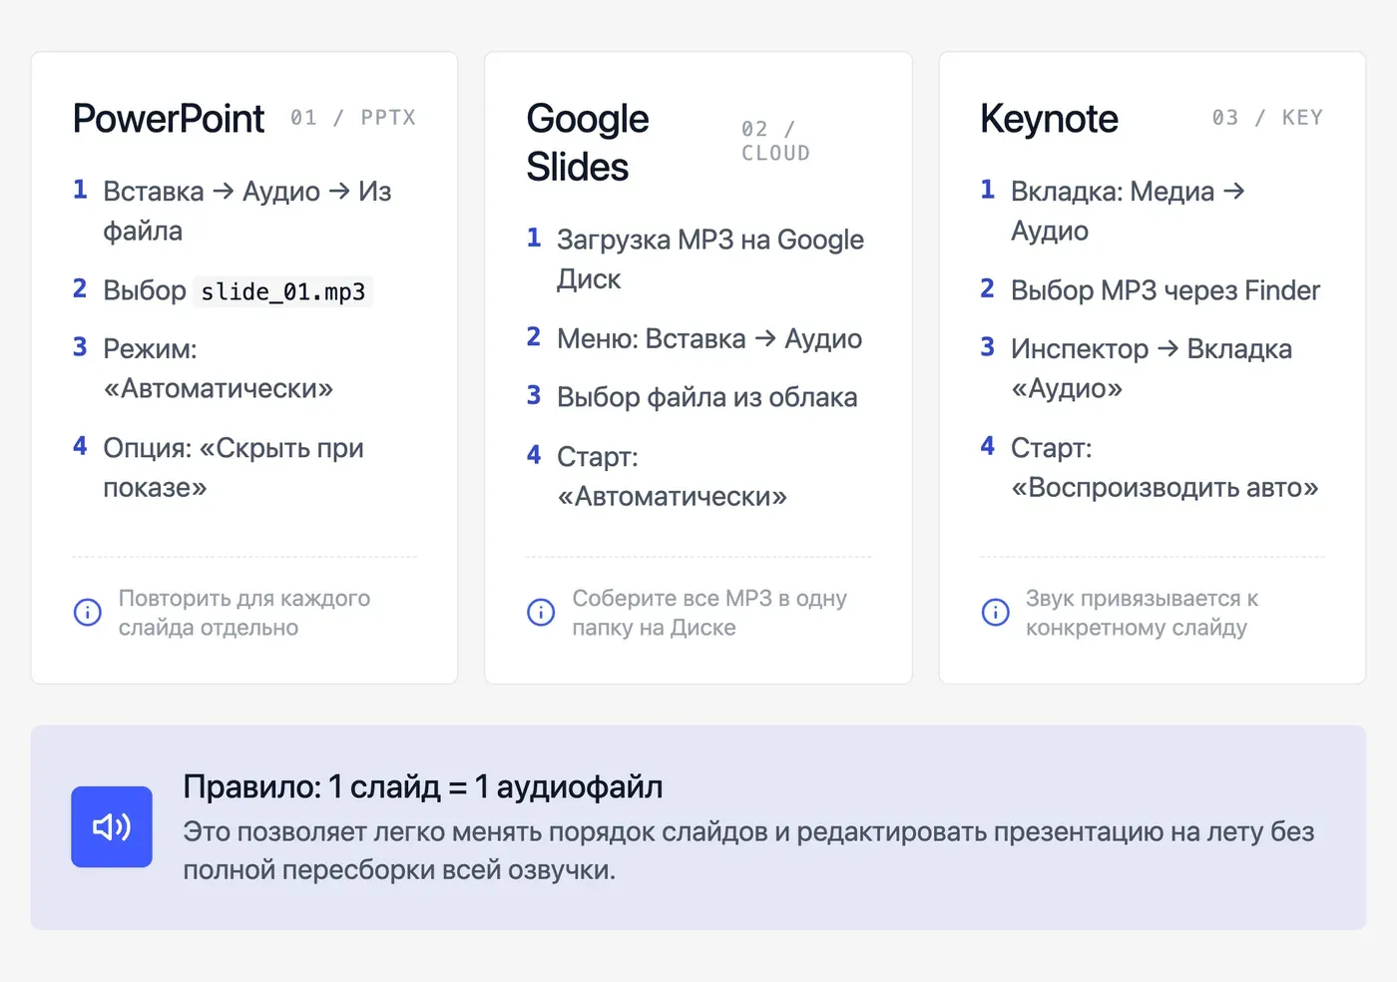Click the step 'Выбор файла из облака'
This screenshot has width=1397, height=982.
(706, 397)
